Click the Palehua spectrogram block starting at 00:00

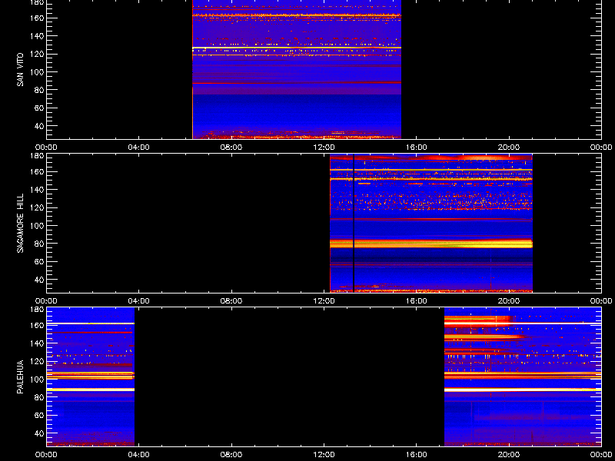(91, 376)
